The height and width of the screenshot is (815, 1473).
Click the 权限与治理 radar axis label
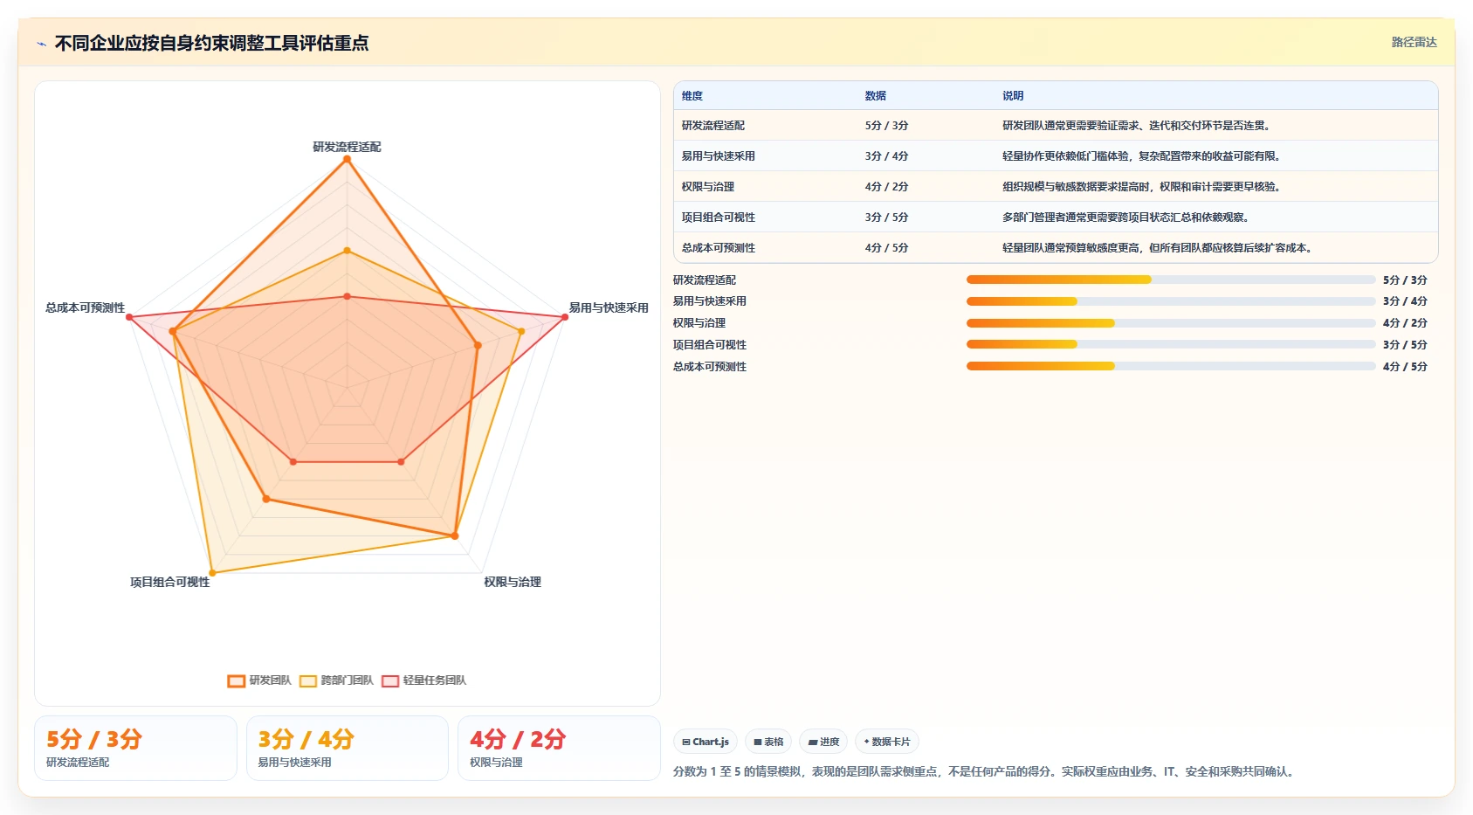[x=513, y=582]
